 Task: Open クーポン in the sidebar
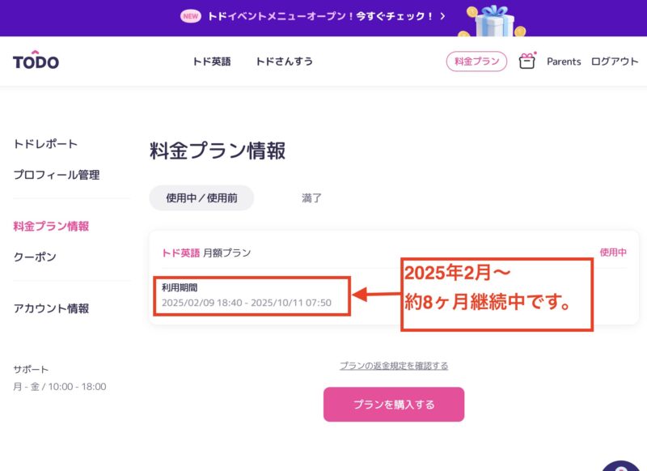(35, 257)
